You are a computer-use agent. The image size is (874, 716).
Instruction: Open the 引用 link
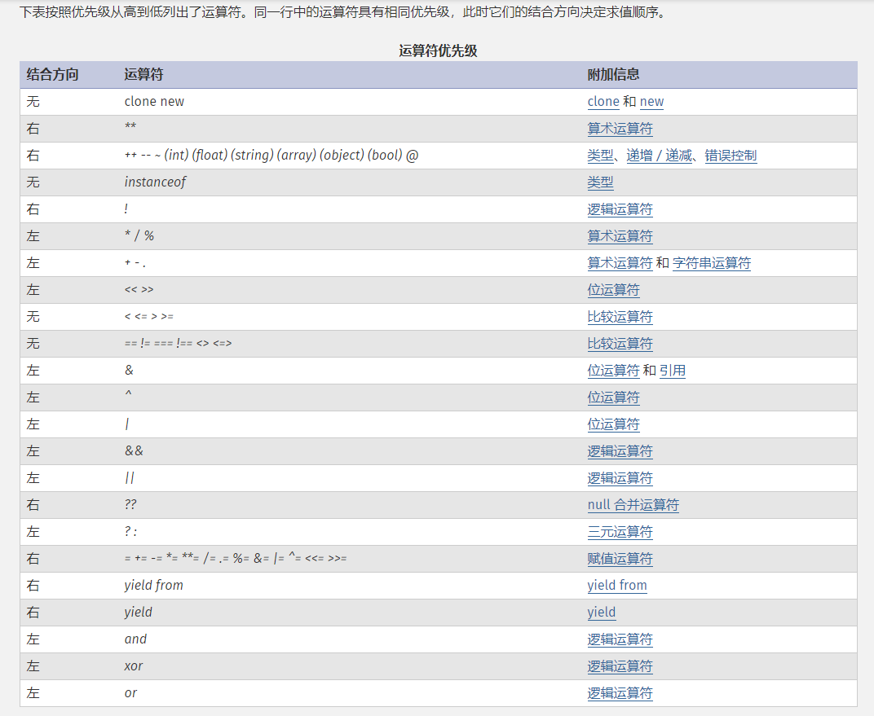(x=673, y=371)
